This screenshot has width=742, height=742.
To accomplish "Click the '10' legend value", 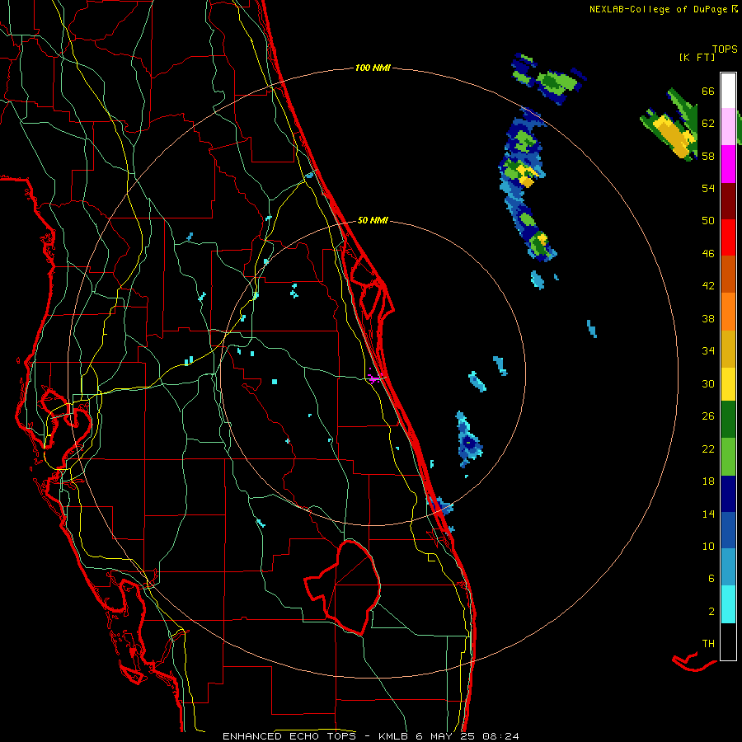I will (708, 546).
